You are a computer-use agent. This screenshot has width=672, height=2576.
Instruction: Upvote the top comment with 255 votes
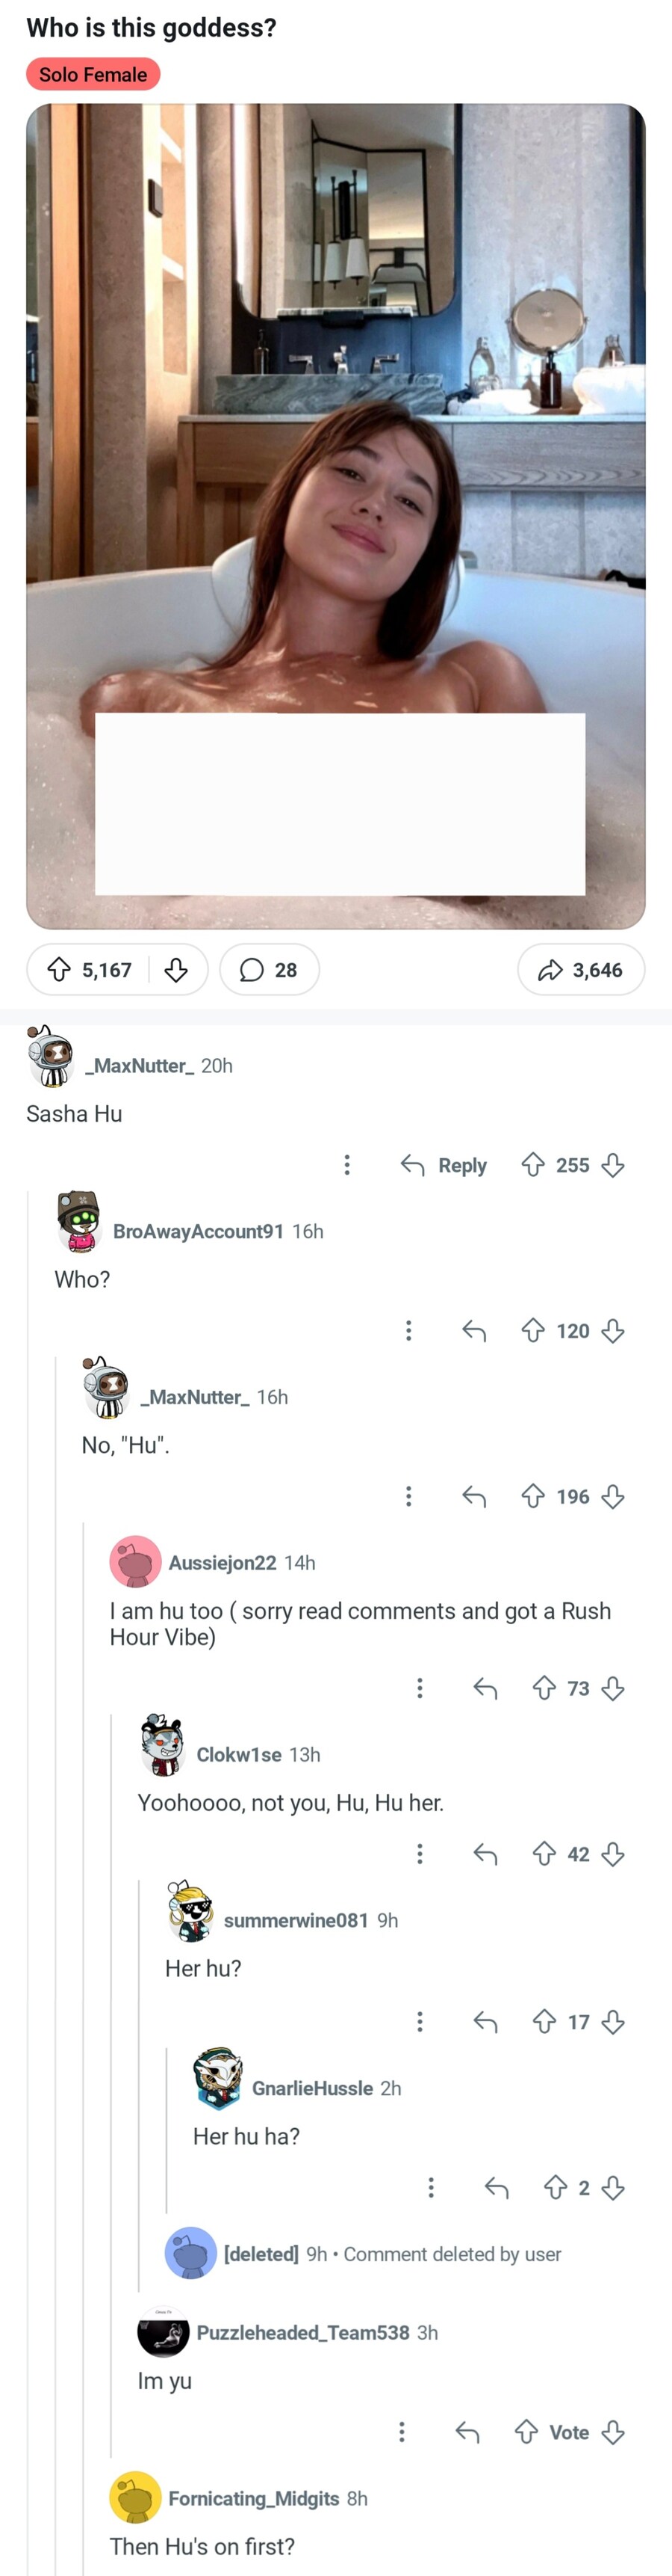(533, 1164)
